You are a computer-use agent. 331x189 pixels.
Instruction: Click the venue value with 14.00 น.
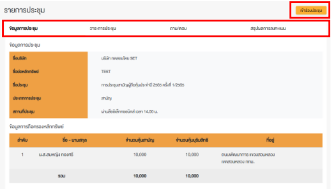pos(129,112)
